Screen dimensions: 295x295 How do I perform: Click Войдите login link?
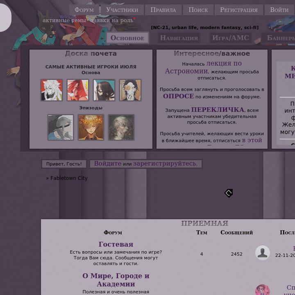(108, 163)
